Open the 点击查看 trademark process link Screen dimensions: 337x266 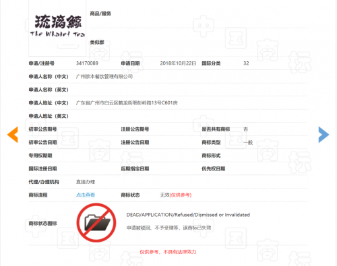[86, 195]
